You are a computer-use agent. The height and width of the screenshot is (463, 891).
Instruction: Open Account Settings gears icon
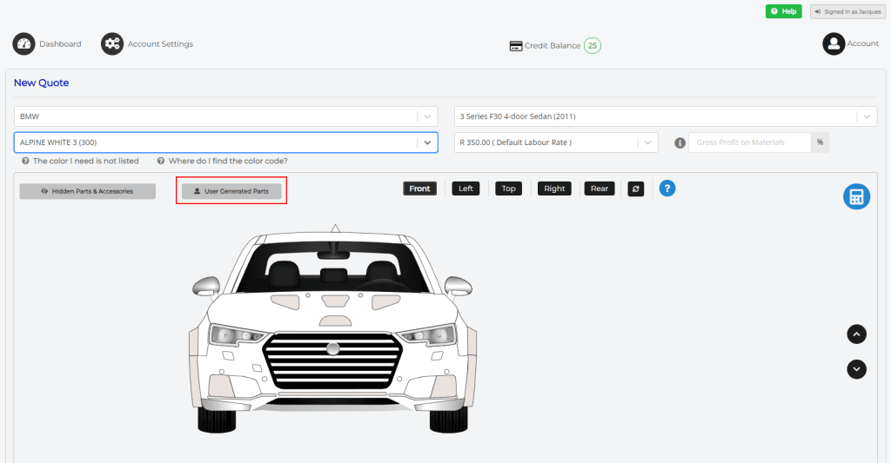pos(111,44)
